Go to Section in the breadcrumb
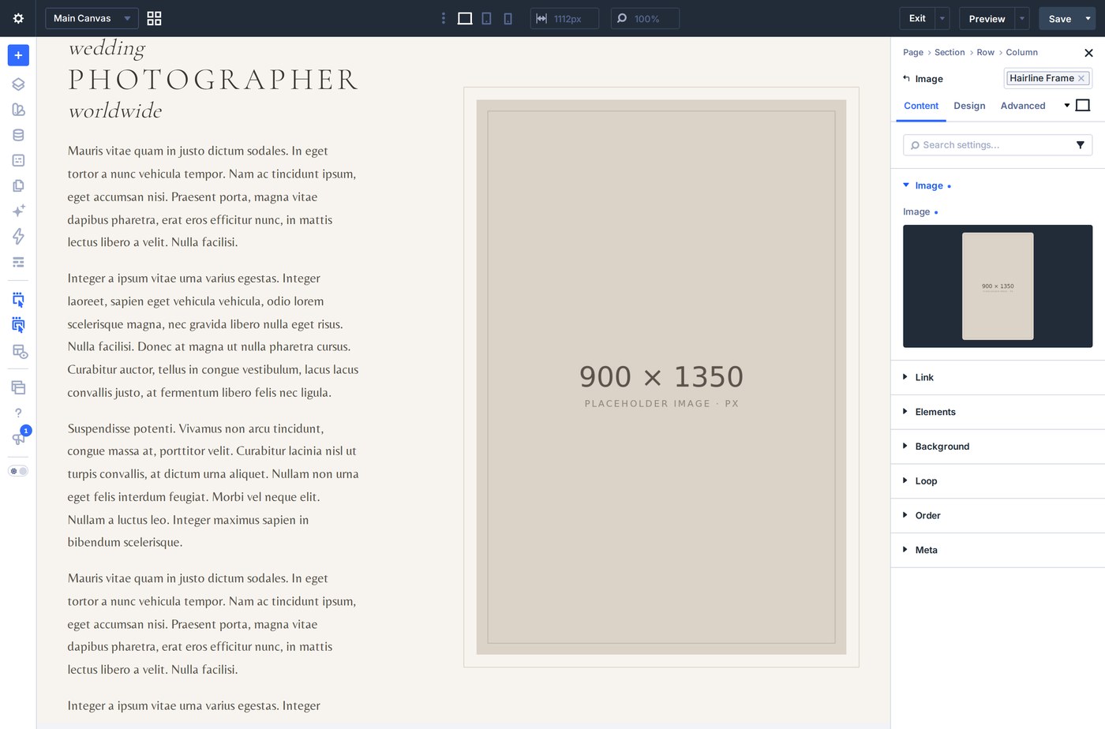The image size is (1105, 729). click(x=950, y=52)
